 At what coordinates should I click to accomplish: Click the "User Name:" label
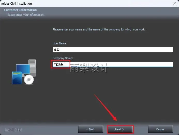[60, 43]
